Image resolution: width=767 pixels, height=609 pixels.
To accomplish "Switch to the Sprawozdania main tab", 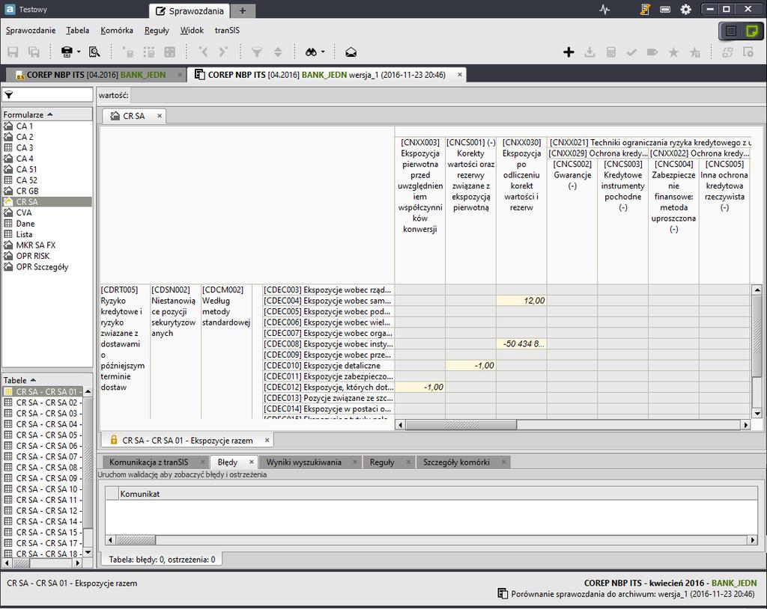I will pos(190,10).
